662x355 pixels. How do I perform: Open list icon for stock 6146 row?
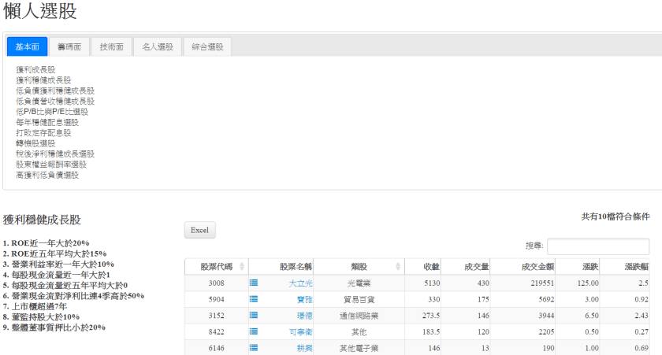254,348
